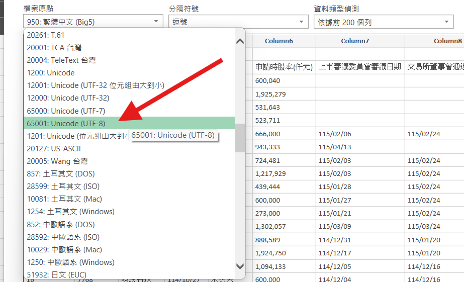The image size is (464, 282).
Task: Choose 1200: Unicode encoding
Action: pos(51,73)
